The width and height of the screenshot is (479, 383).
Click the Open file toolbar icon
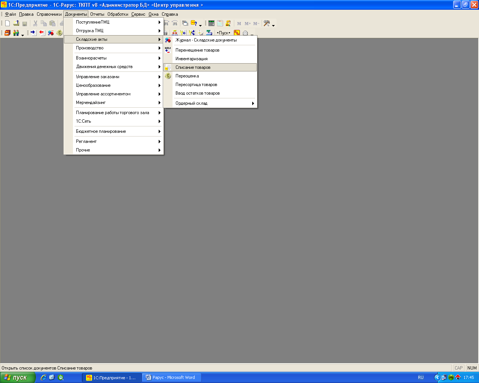(x=16, y=23)
